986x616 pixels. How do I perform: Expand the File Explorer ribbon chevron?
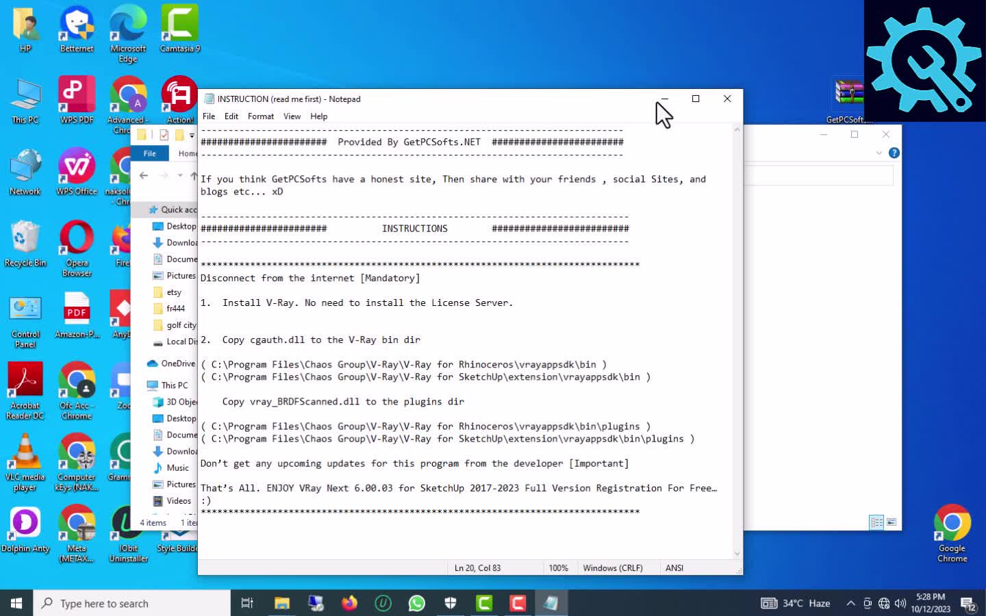[x=879, y=153]
